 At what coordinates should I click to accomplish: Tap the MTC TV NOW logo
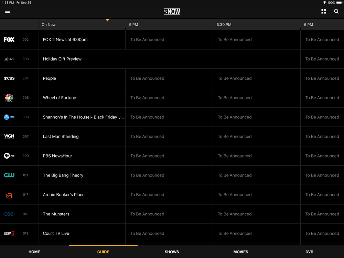tap(172, 11)
